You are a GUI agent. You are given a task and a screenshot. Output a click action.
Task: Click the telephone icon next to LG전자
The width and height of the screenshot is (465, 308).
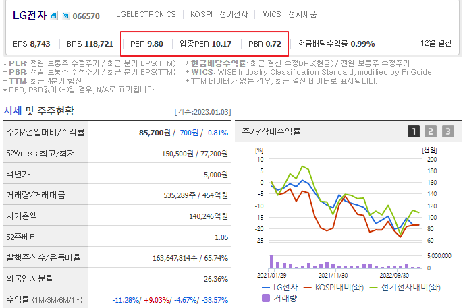[x=65, y=16]
